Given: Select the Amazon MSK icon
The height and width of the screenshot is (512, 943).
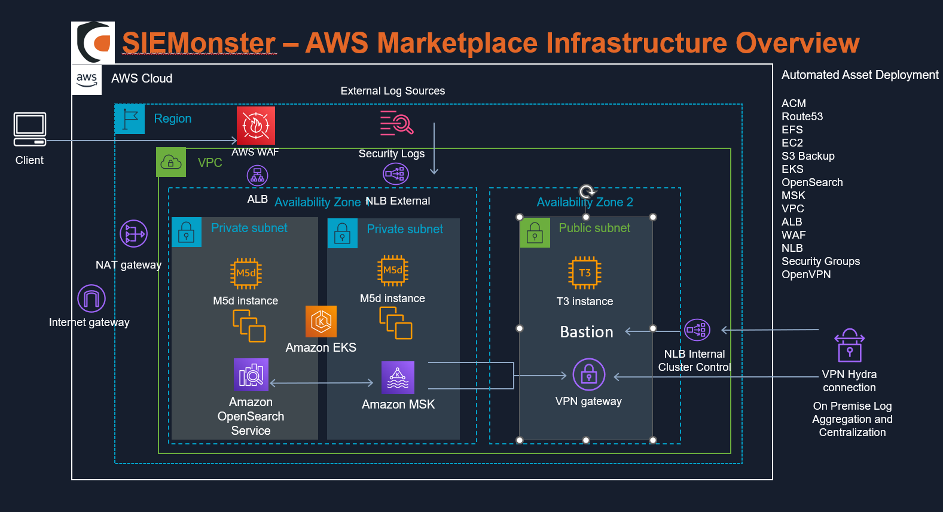Looking at the screenshot, I should (398, 377).
